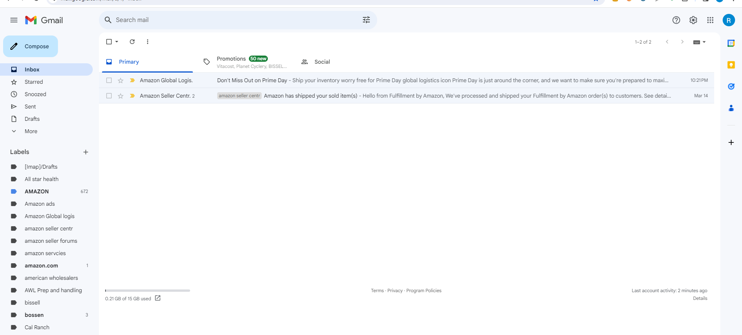Show search options filter icon
The width and height of the screenshot is (742, 335).
pos(366,20)
